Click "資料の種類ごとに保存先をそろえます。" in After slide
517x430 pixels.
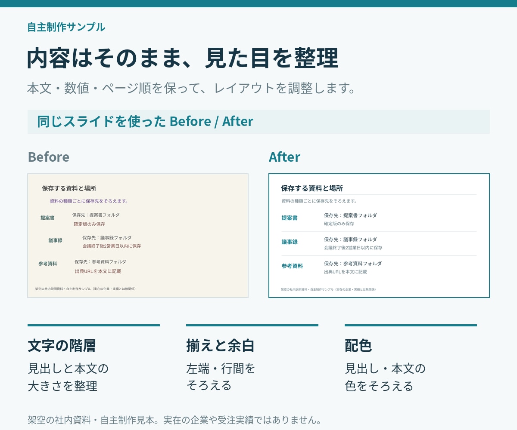[319, 201]
